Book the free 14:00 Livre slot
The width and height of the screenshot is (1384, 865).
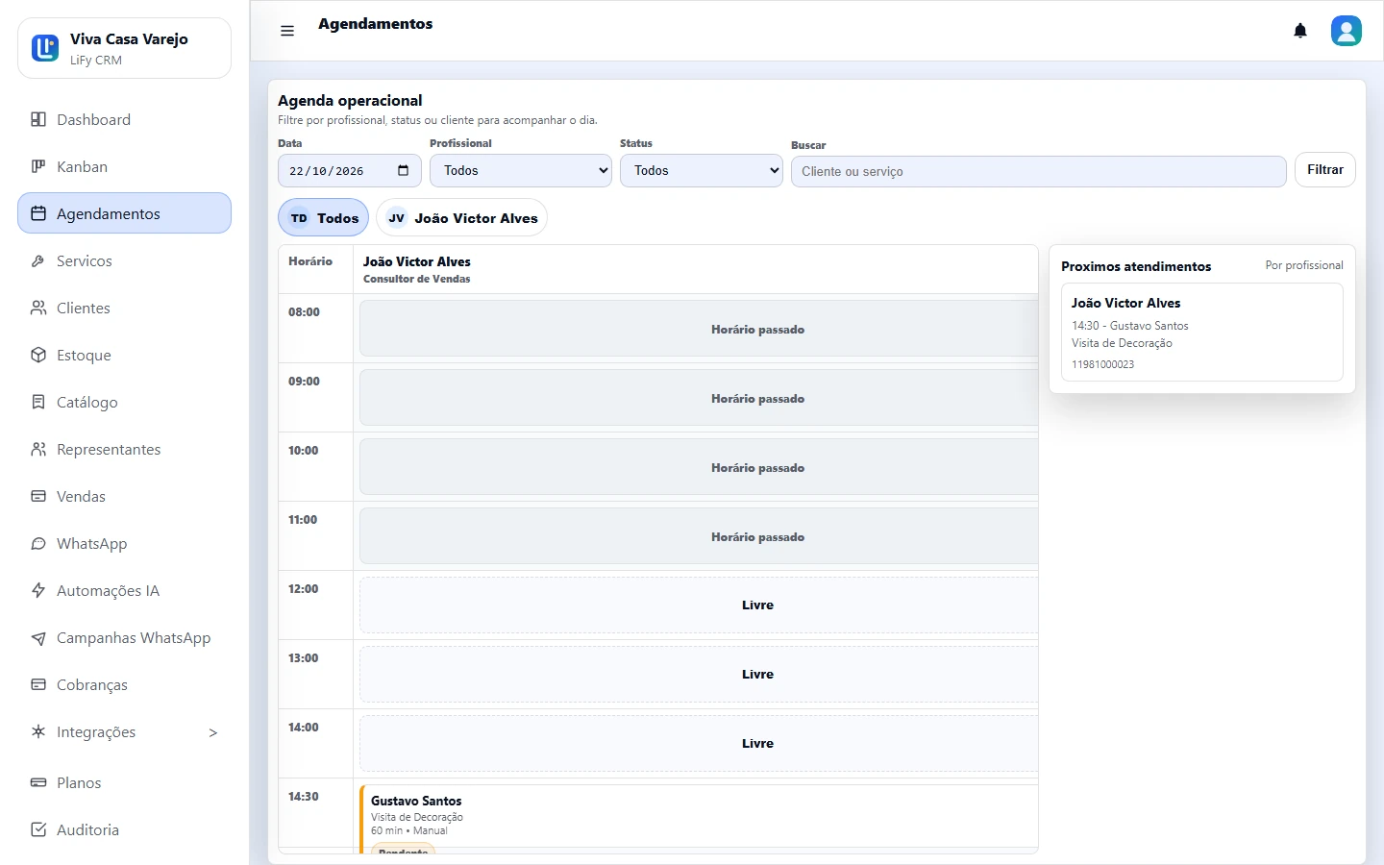pos(699,744)
